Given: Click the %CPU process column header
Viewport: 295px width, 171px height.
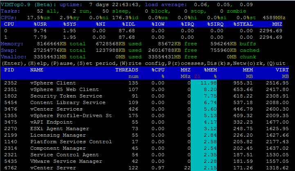Looking at the screenshot, I should click(158, 70).
